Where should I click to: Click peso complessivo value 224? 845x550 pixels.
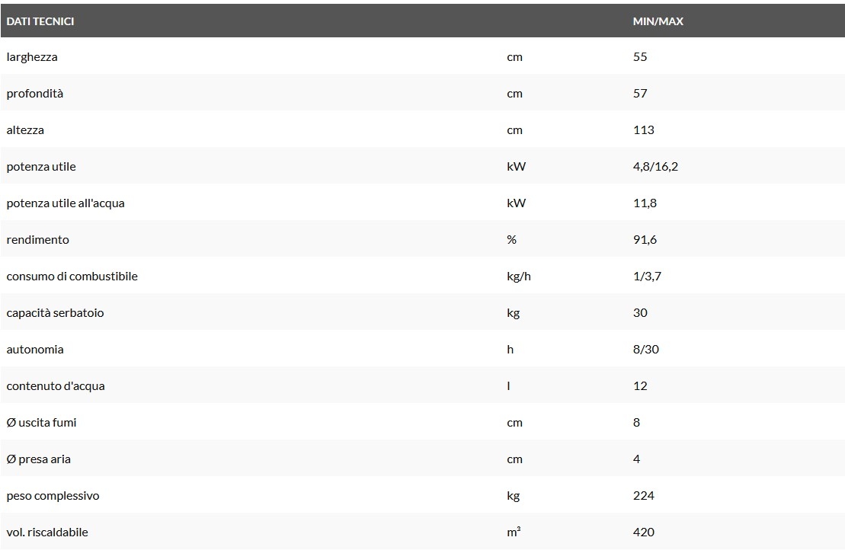click(643, 496)
